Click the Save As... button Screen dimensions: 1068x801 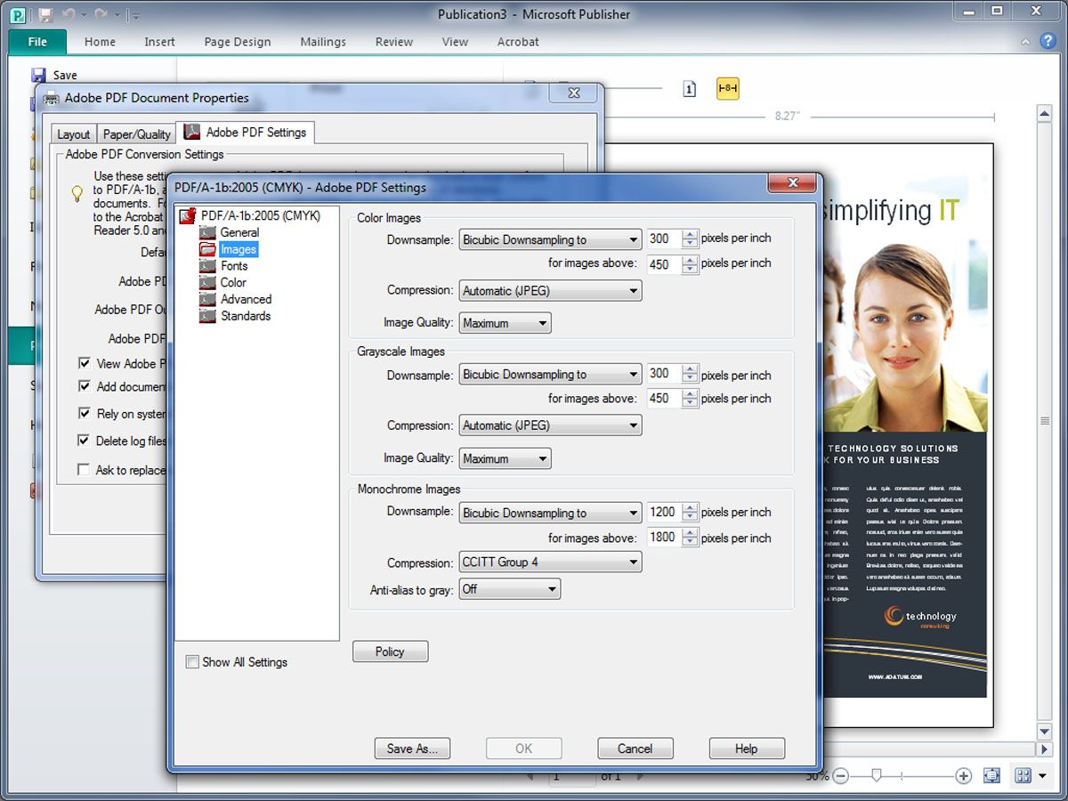point(412,748)
